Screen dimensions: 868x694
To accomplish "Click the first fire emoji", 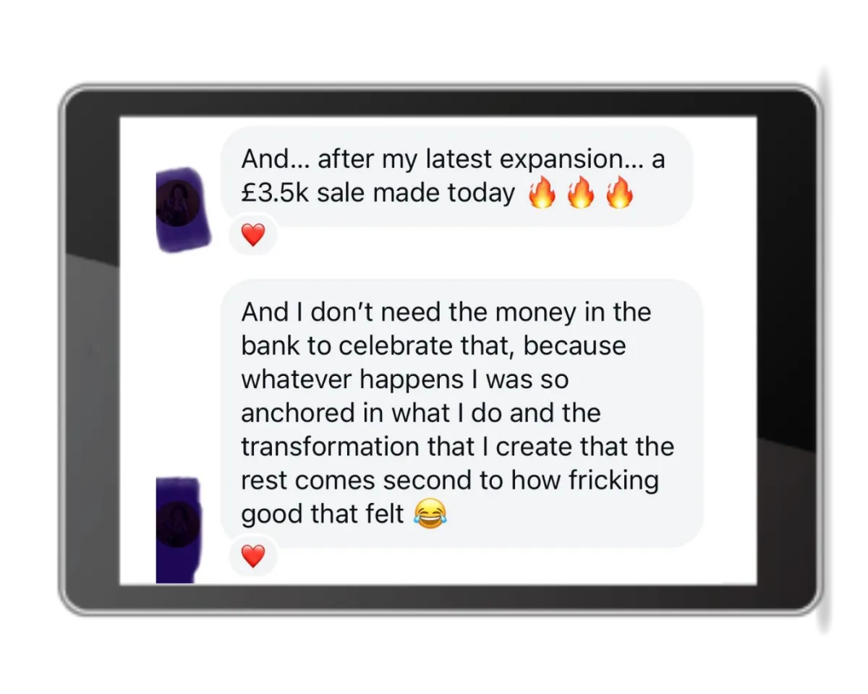I will 542,194.
